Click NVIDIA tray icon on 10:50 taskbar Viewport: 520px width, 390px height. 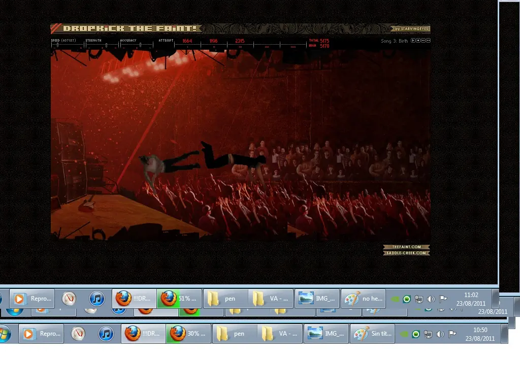[x=404, y=334]
